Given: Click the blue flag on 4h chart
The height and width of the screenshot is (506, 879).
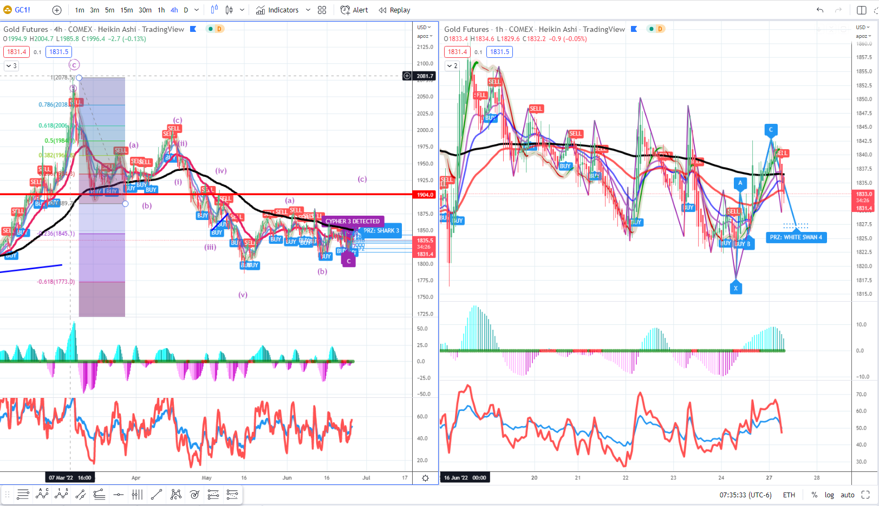Looking at the screenshot, I should pos(193,29).
